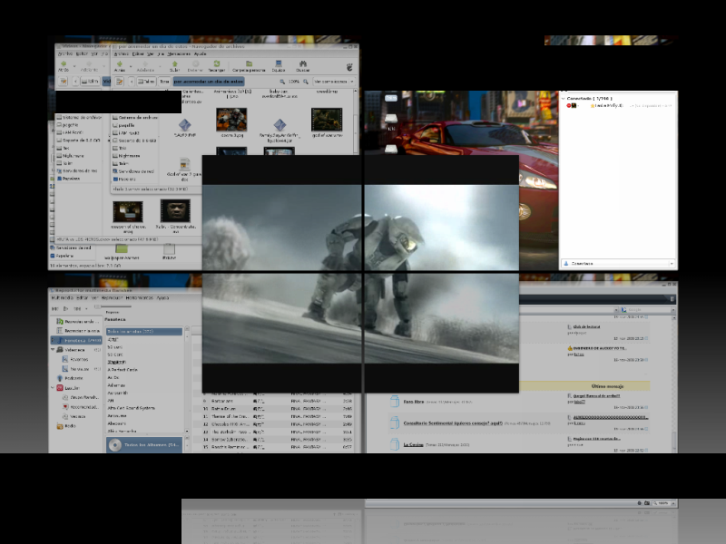726x544 pixels.
Task: Click the Google search field in the browser
Action: (x=647, y=309)
